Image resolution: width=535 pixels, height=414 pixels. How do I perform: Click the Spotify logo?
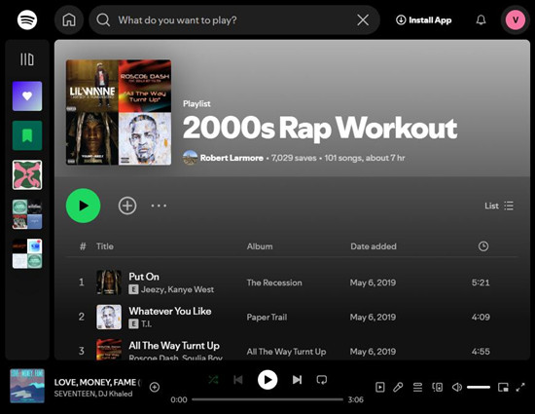pos(27,19)
